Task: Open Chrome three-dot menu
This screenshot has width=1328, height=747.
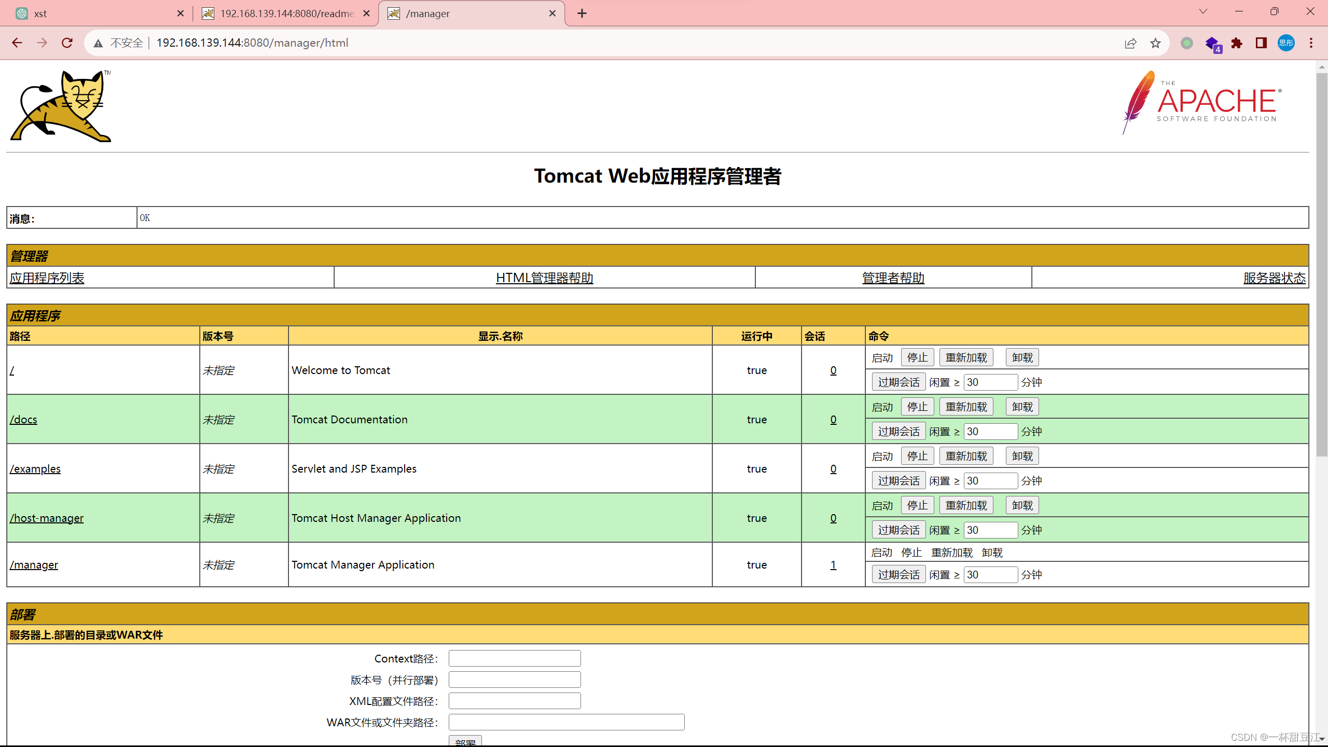Action: (1311, 43)
